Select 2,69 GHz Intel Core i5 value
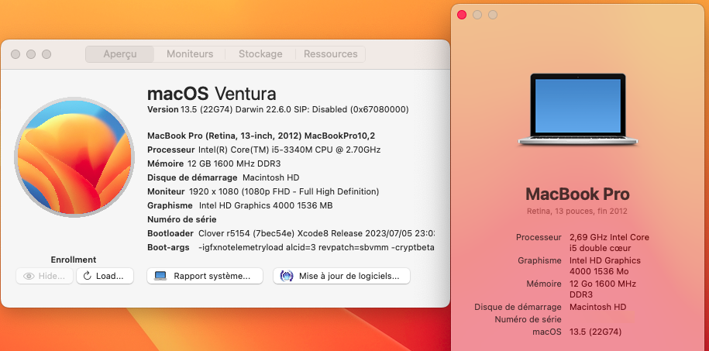This screenshot has height=351, width=709. [609, 243]
